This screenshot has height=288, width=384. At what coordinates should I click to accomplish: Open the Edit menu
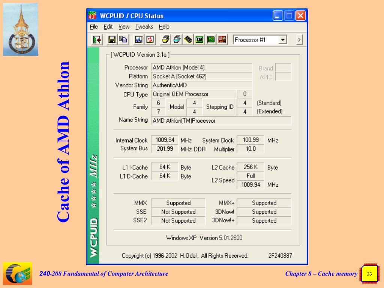pyautogui.click(x=108, y=27)
